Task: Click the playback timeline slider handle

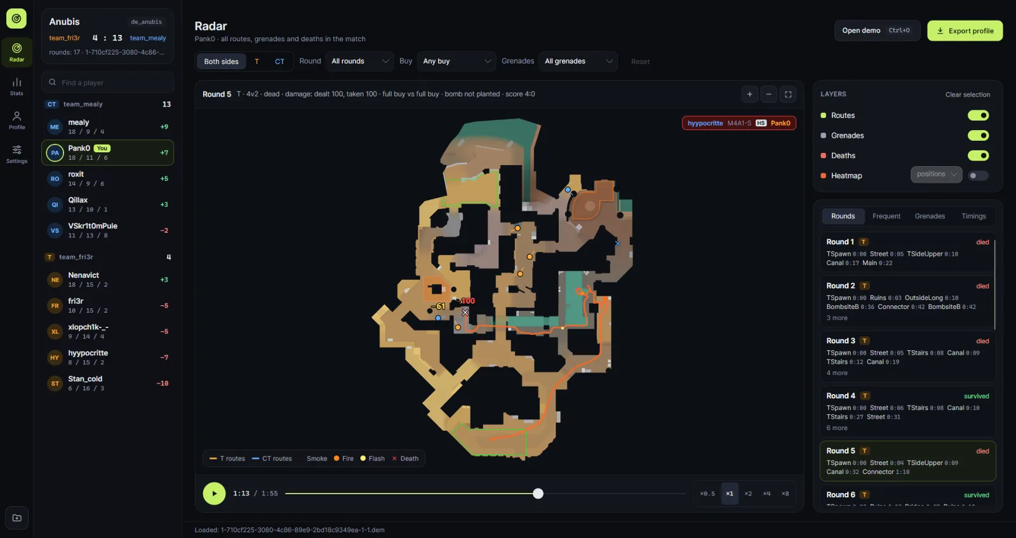Action: coord(538,494)
